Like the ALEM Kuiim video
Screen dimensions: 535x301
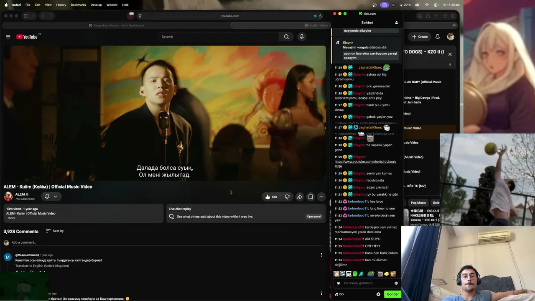pyautogui.click(x=271, y=197)
